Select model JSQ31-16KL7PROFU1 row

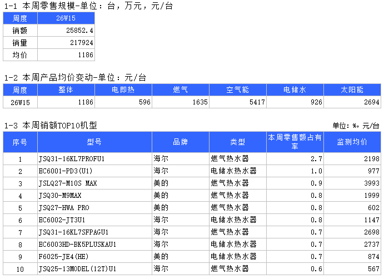(x=192, y=158)
